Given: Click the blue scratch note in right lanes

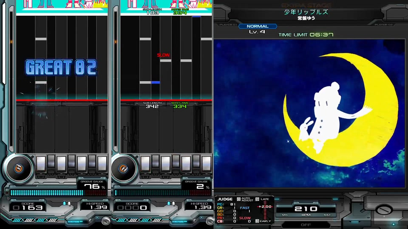Looking at the screenshot, I should tap(156, 83).
